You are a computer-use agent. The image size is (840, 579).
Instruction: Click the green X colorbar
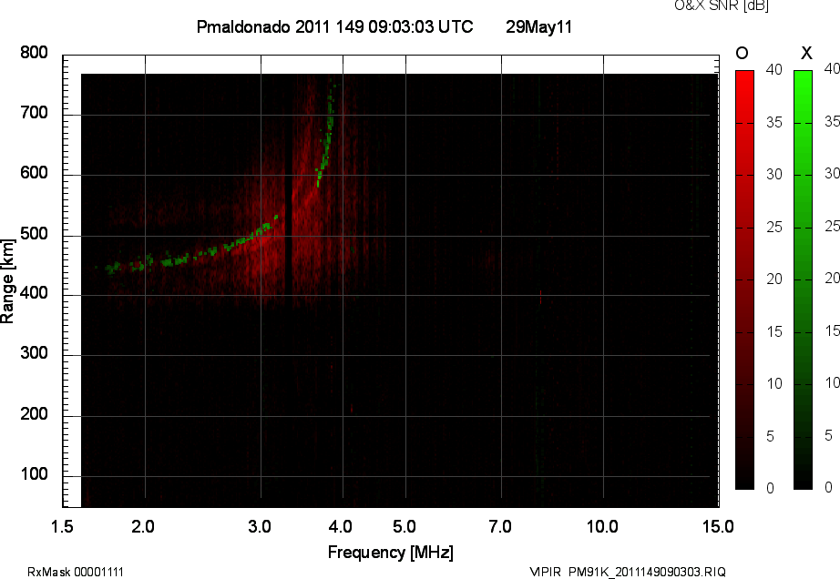point(803,279)
